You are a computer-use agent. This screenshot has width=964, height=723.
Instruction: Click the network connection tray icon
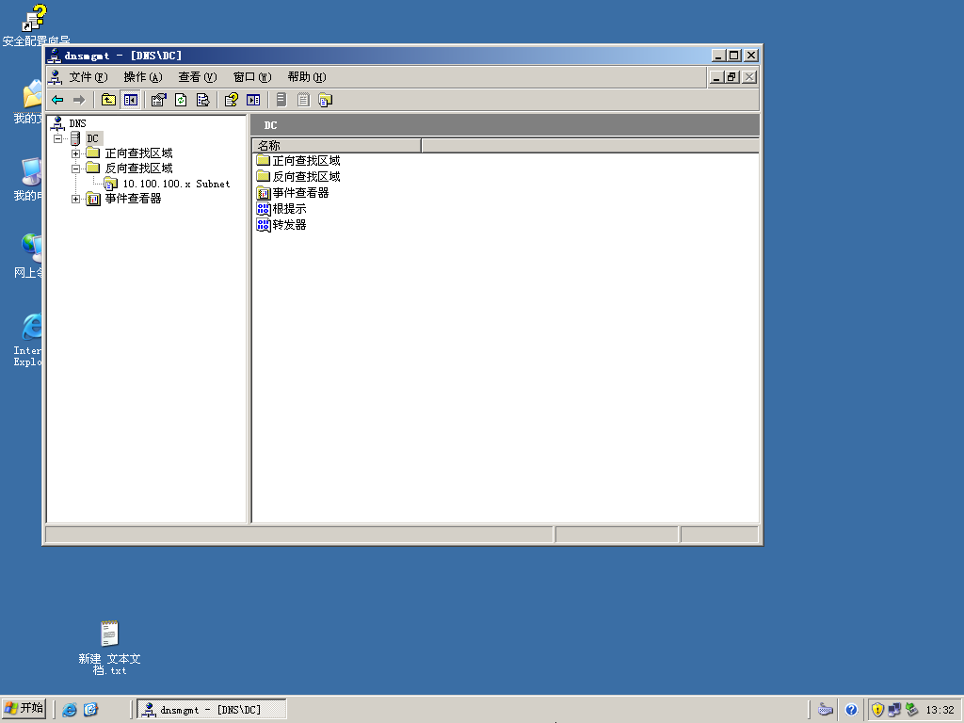coord(894,710)
